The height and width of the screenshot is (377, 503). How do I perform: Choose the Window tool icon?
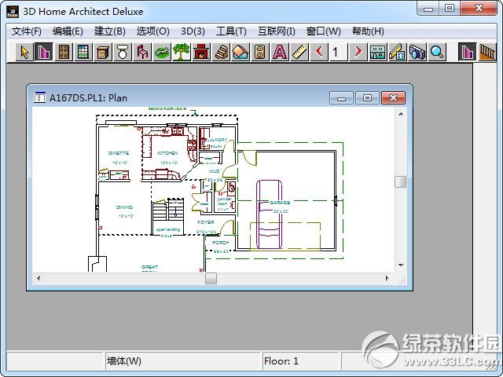83,52
